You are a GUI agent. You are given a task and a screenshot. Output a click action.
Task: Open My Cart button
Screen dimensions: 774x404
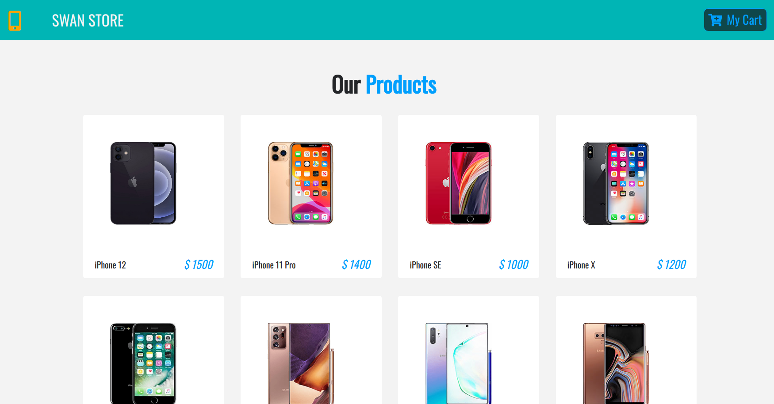pos(735,20)
